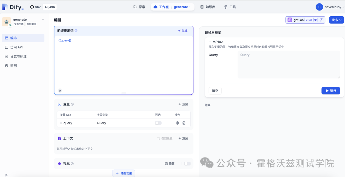
Task: Open the 知识库 (Knowledge) tab
Action: 208,7
